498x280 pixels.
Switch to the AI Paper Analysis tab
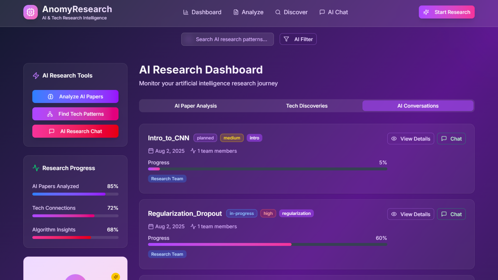(196, 106)
